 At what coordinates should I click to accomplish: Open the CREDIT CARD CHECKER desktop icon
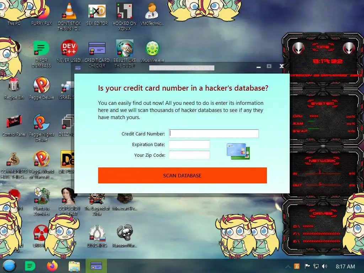(x=97, y=54)
